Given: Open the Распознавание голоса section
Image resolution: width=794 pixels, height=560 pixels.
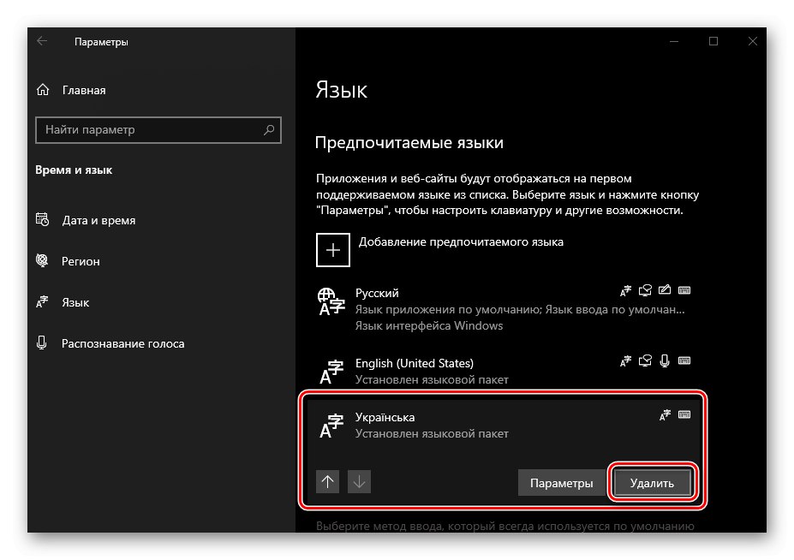Looking at the screenshot, I should click(x=122, y=343).
